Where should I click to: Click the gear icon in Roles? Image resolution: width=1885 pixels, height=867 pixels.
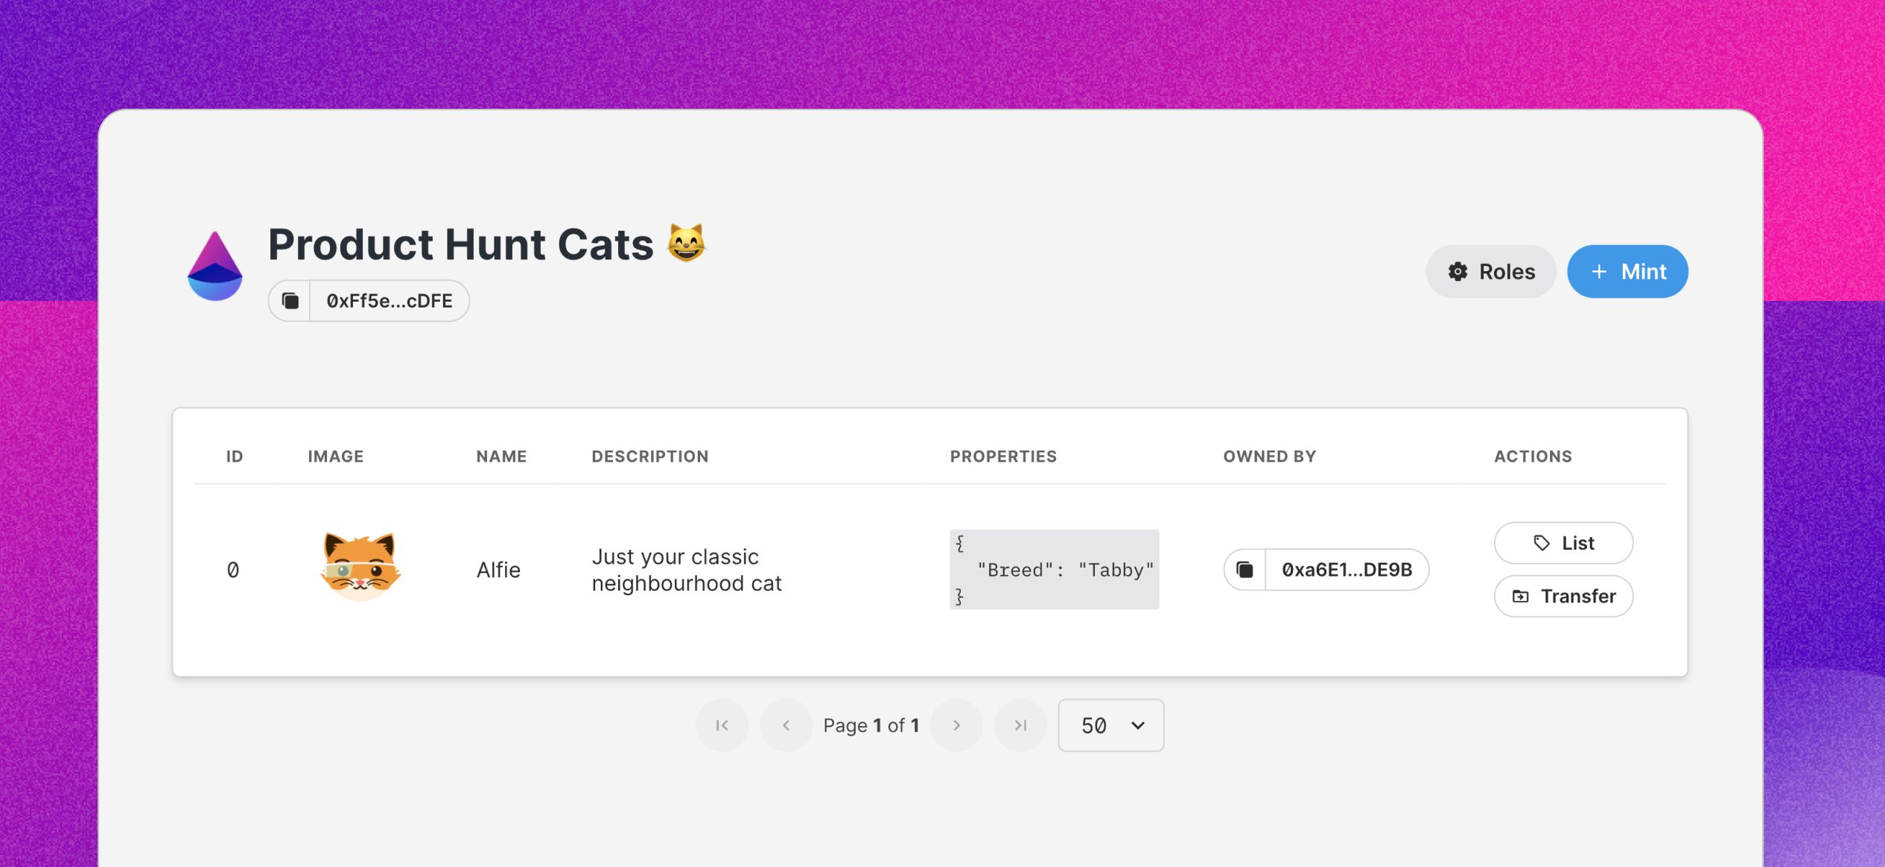(x=1458, y=272)
